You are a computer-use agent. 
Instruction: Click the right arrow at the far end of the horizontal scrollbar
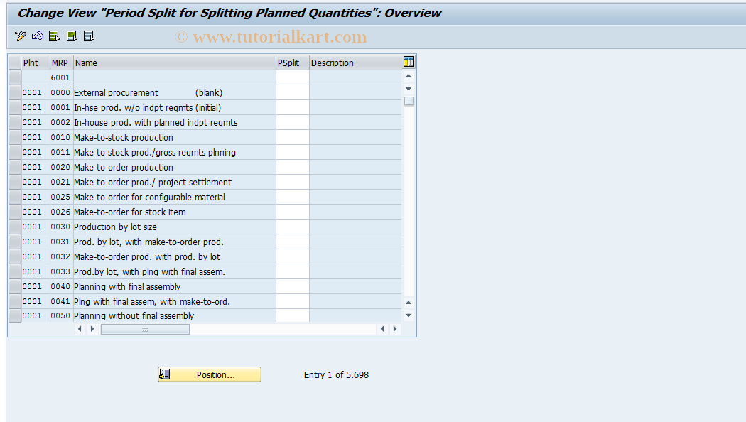[394, 329]
